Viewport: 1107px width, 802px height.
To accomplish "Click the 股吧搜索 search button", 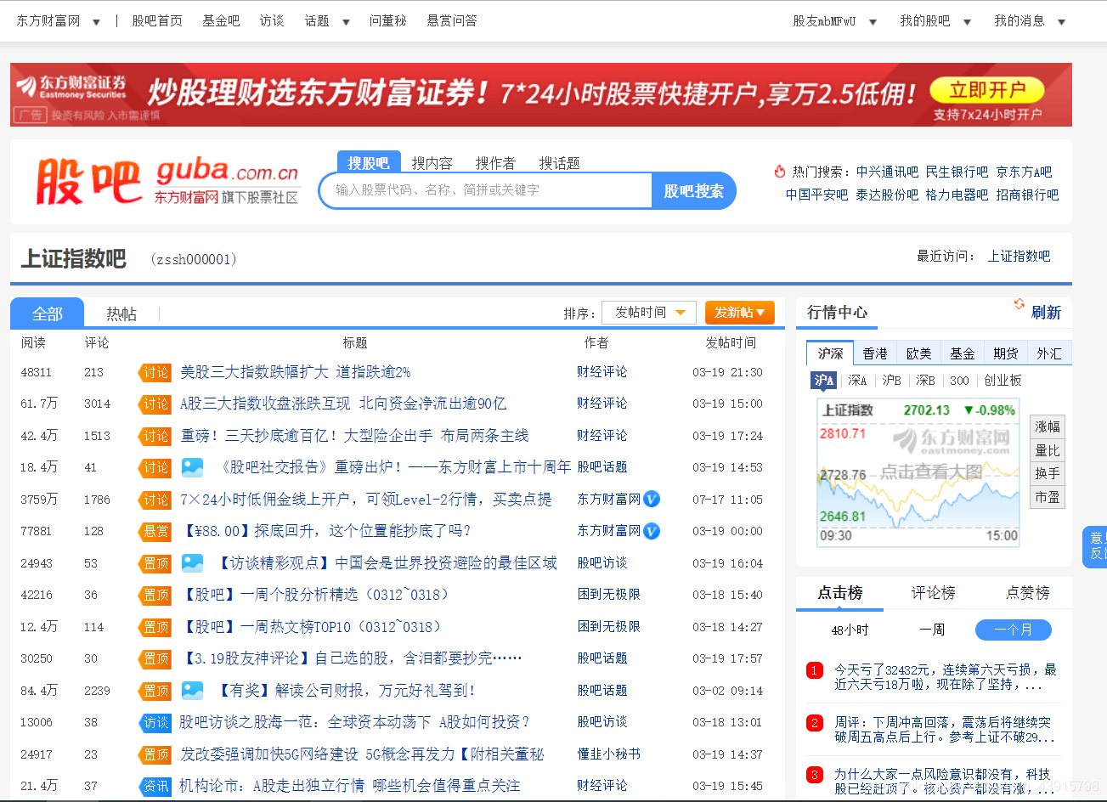I will click(694, 191).
